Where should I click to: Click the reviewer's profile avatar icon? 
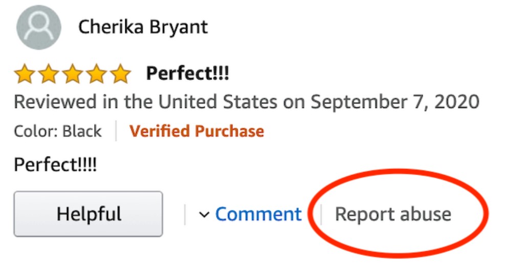pyautogui.click(x=39, y=27)
